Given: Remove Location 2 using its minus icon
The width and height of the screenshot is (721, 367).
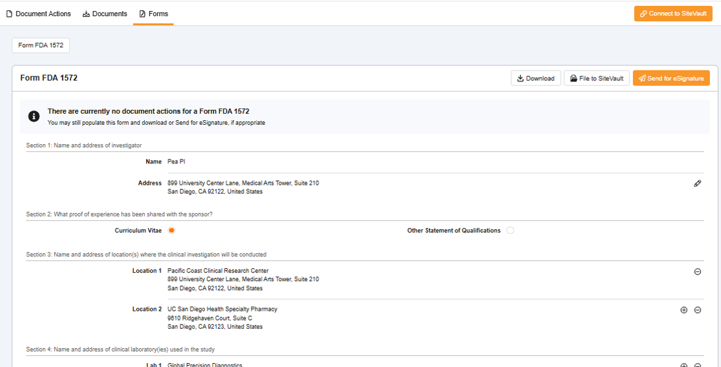Looking at the screenshot, I should point(697,310).
